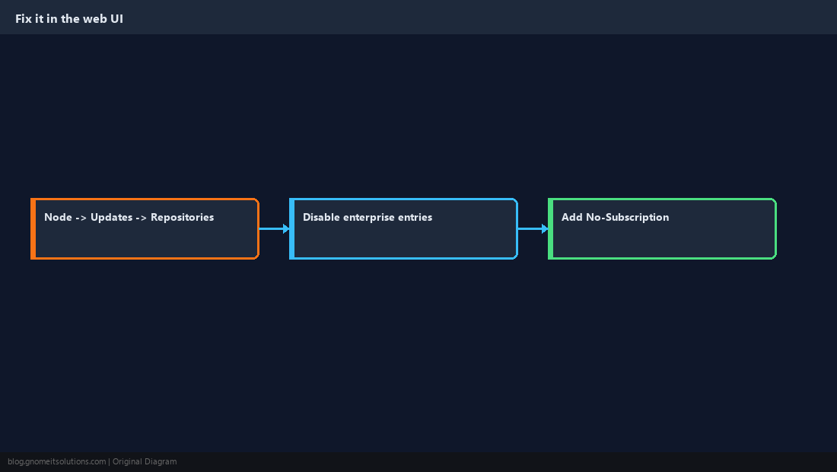Select the 'Disable enterprise entries' box
Viewport: 837px width, 472px height.
(403, 228)
